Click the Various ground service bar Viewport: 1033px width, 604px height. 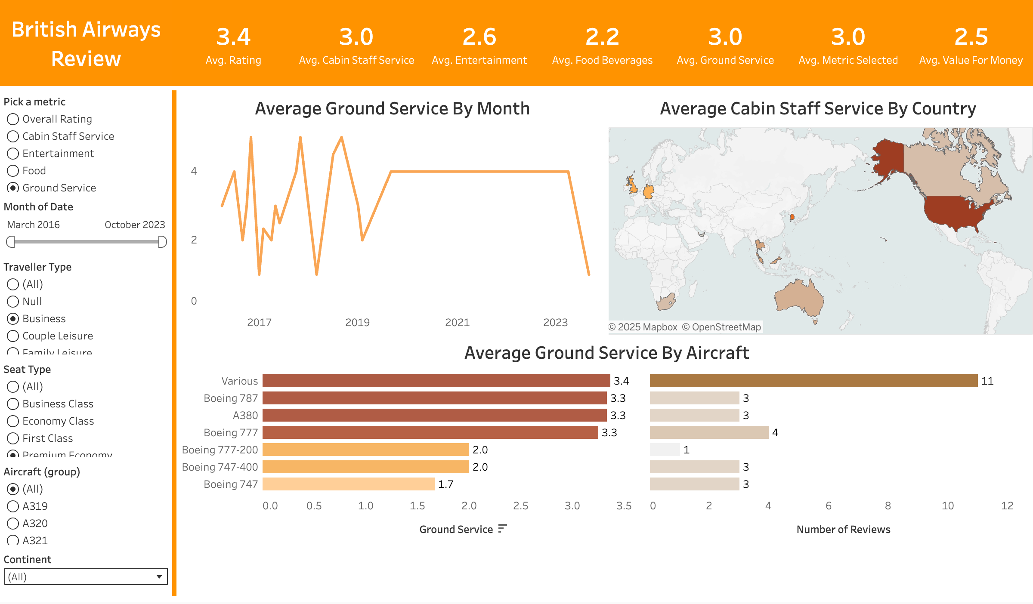point(436,381)
